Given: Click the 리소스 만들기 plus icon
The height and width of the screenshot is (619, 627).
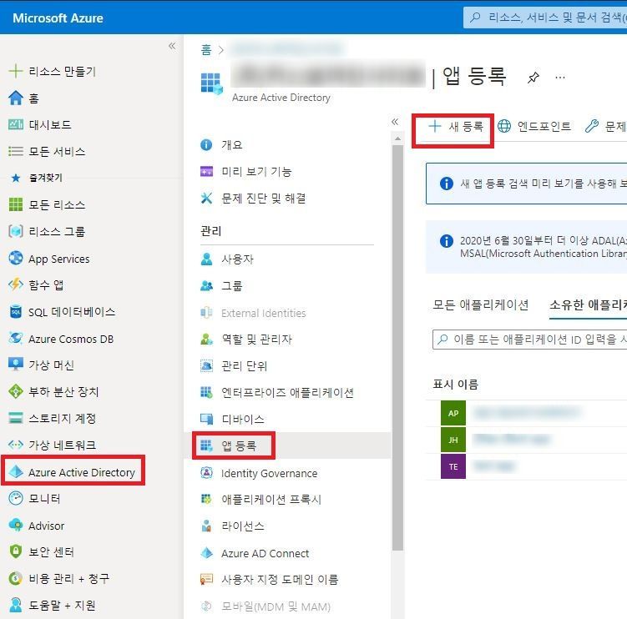Looking at the screenshot, I should click(15, 71).
